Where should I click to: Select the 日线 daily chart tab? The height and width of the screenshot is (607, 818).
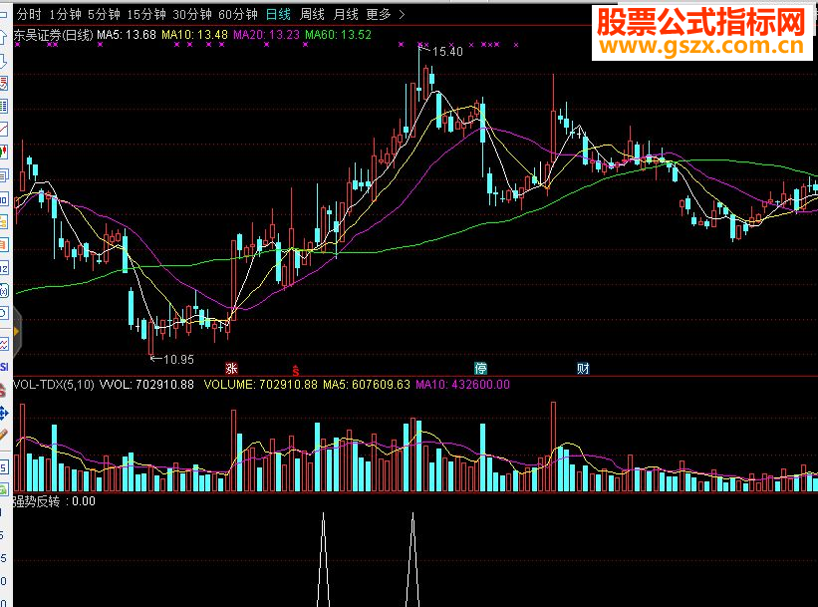pos(278,15)
